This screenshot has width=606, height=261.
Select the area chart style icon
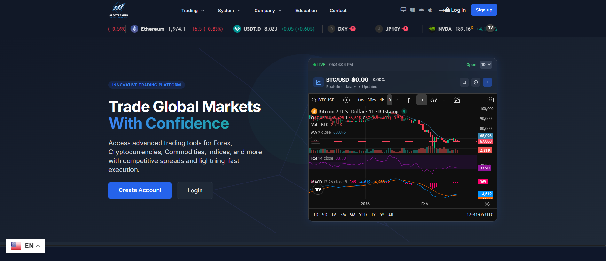[434, 100]
